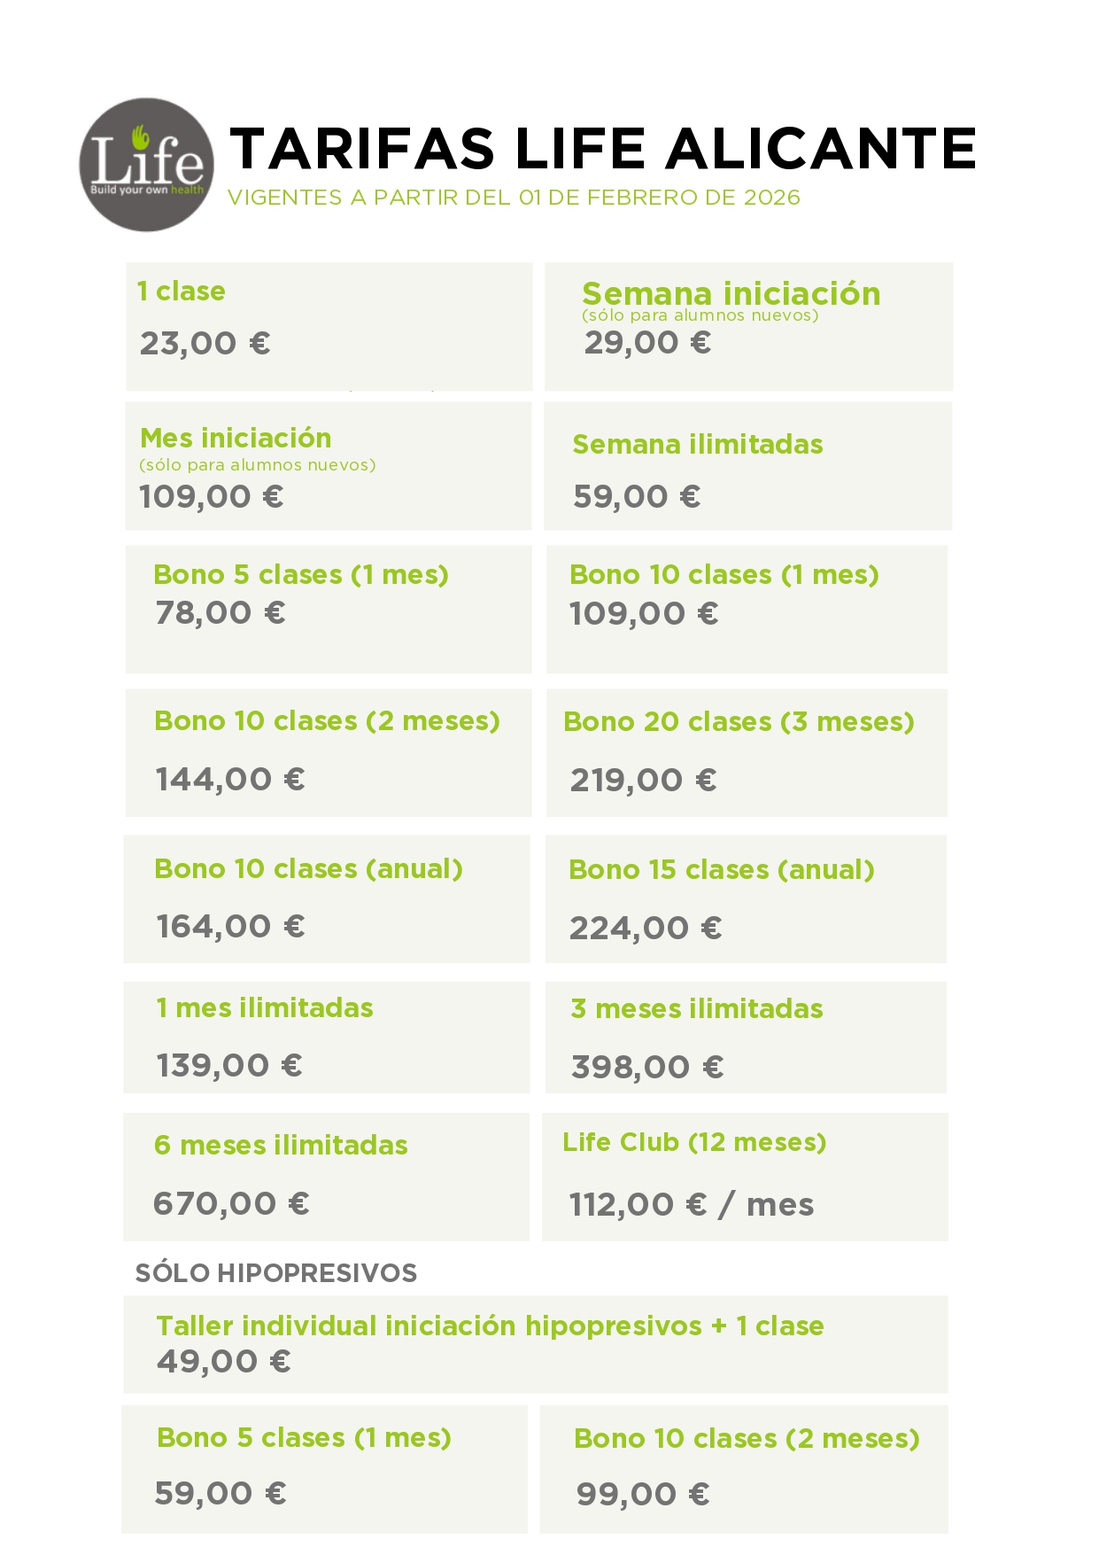Select Taller individual iniciación hipopresivos card
Image resolution: width=1099 pixels, height=1555 pixels.
pyautogui.click(x=536, y=1345)
